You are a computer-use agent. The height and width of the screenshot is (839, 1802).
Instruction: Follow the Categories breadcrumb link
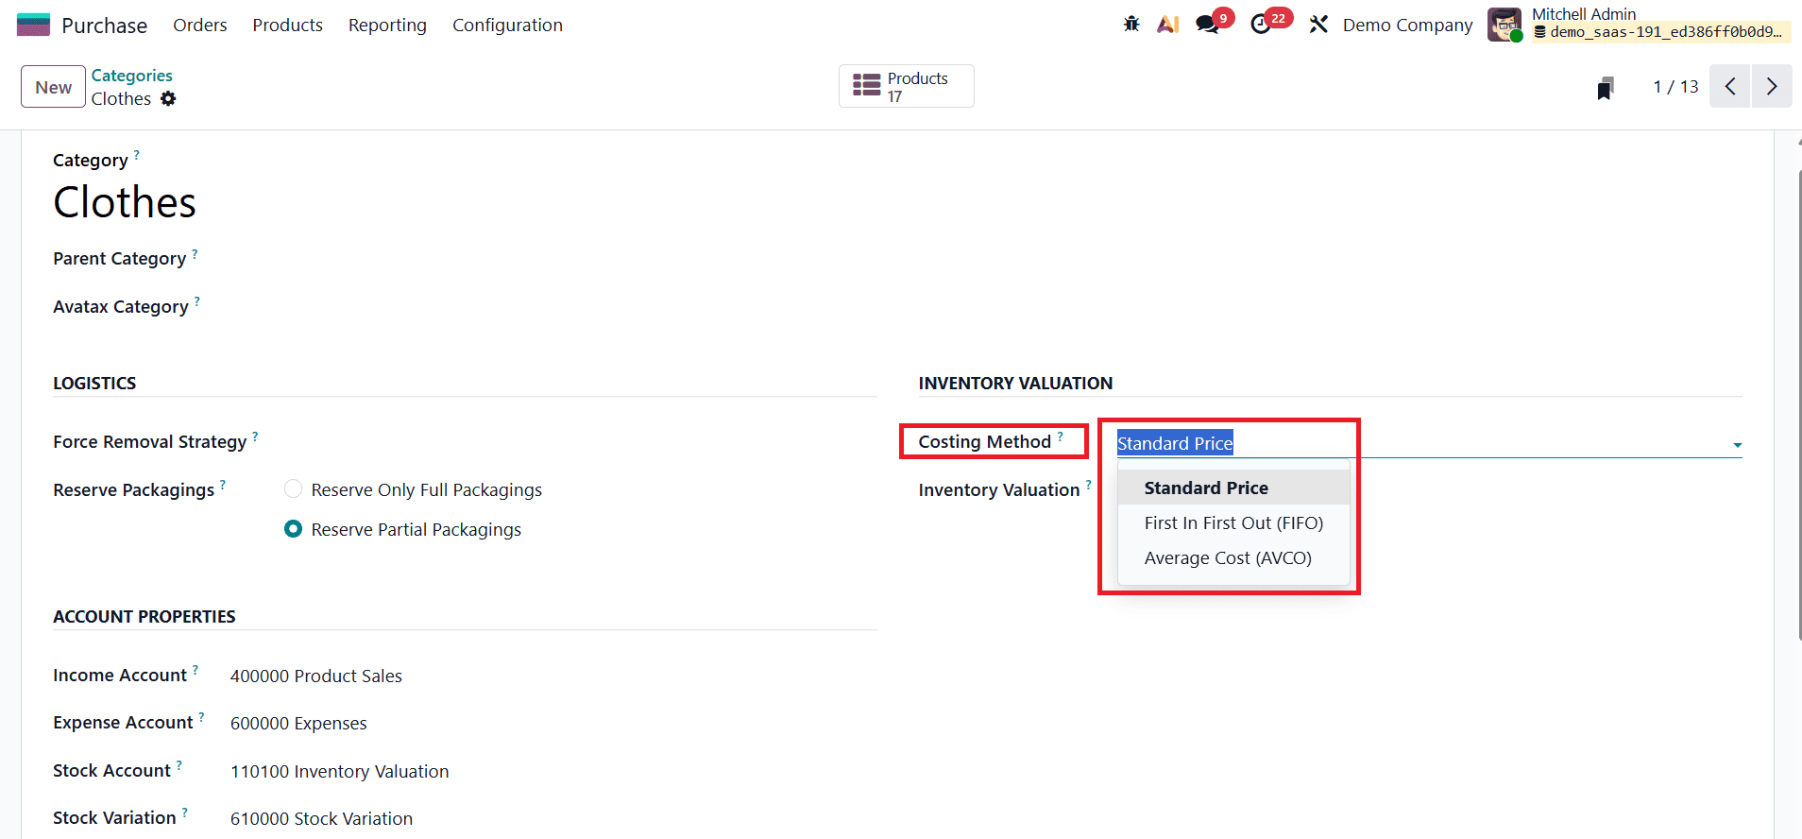131,76
